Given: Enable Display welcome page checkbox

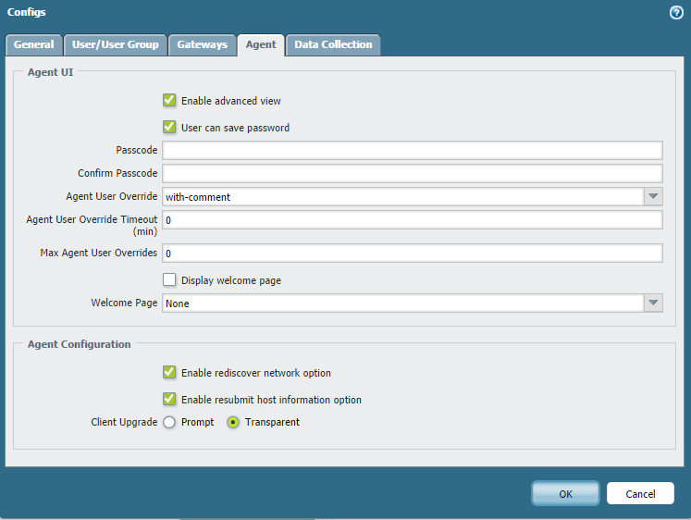Looking at the screenshot, I should pos(169,279).
